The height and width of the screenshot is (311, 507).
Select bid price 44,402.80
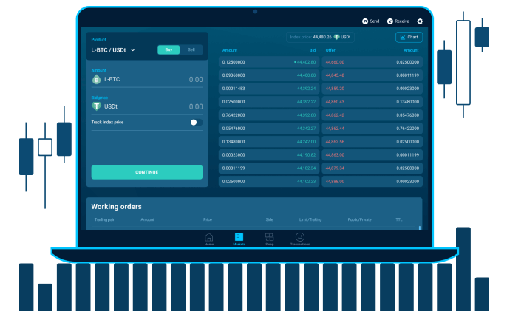[x=306, y=62]
